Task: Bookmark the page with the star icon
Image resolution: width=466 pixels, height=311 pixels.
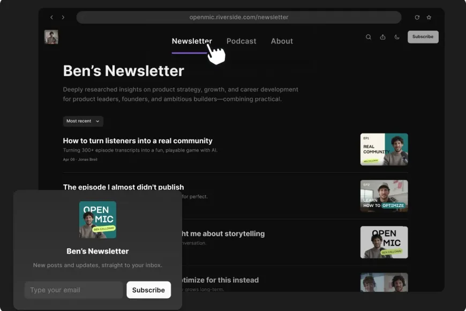Action: 429,17
